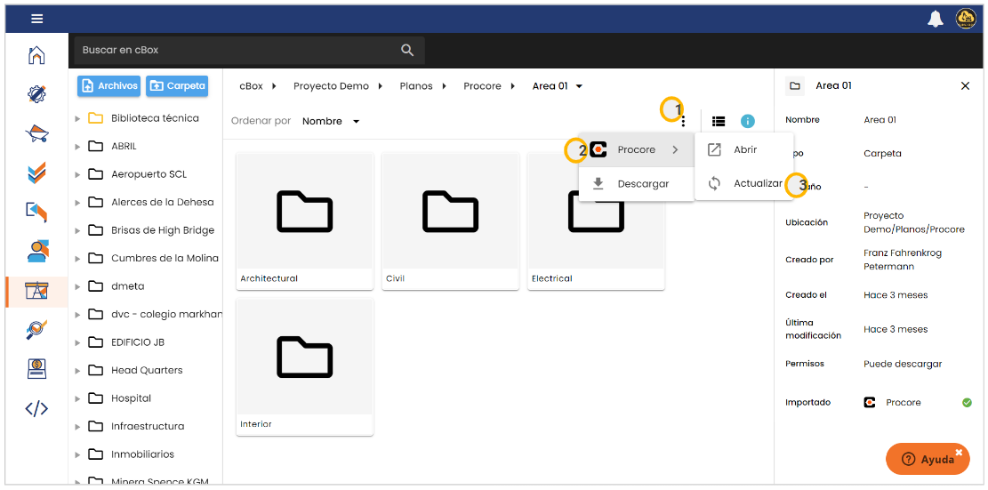988x490 pixels.
Task: Expand the Hospital folder tree arrow
Action: point(77,398)
